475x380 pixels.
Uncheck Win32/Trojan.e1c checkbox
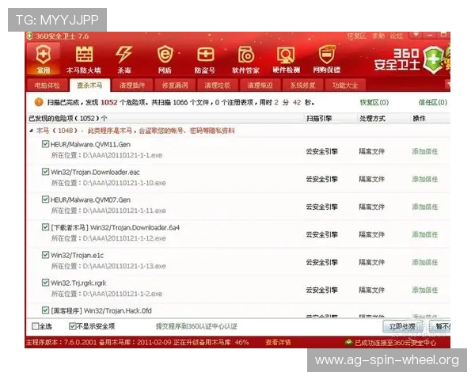point(45,255)
